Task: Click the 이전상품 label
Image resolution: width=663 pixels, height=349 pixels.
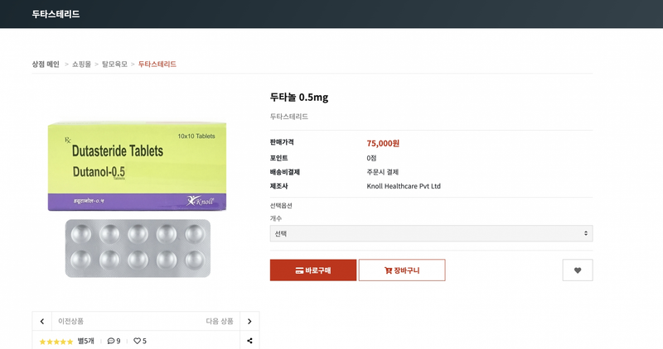Action: click(70, 321)
